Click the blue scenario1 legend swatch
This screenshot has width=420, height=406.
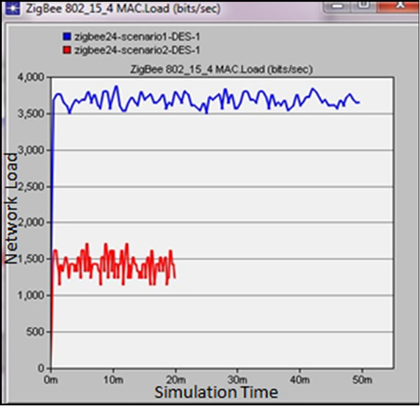67,37
